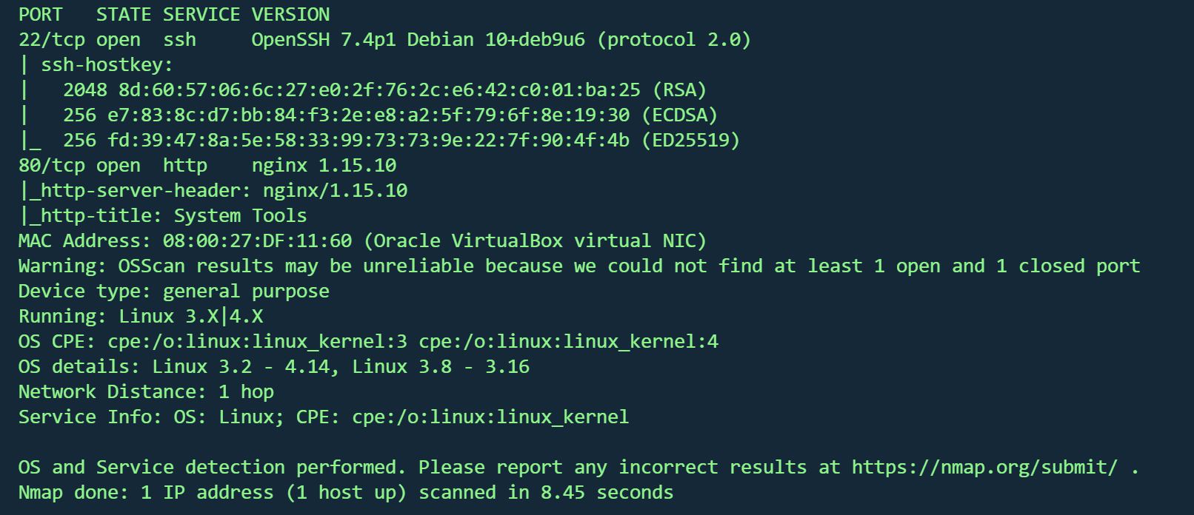The width and height of the screenshot is (1194, 515).
Task: Click the ECDSA host key fingerprint
Action: (368, 115)
